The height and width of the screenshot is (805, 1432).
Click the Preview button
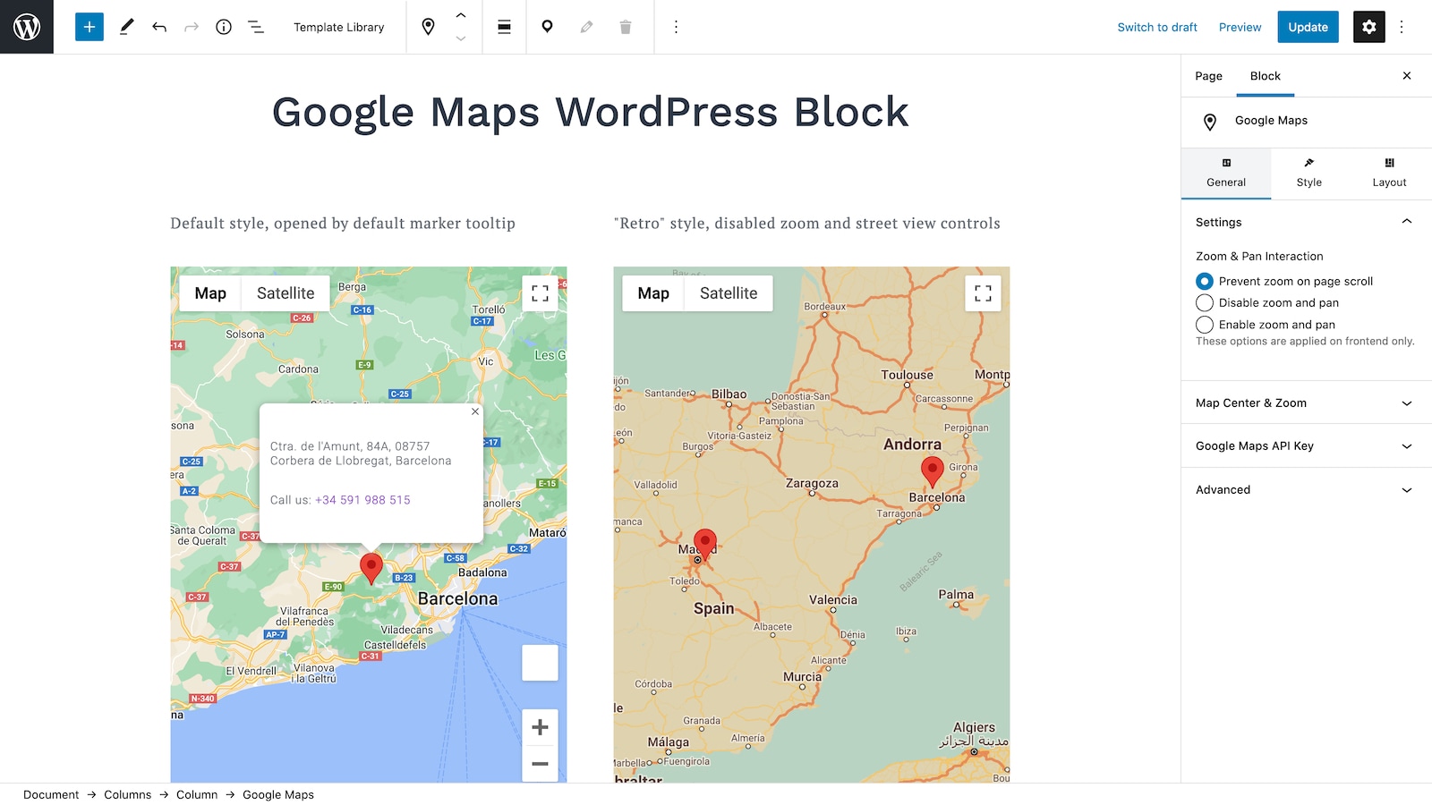[x=1240, y=27]
